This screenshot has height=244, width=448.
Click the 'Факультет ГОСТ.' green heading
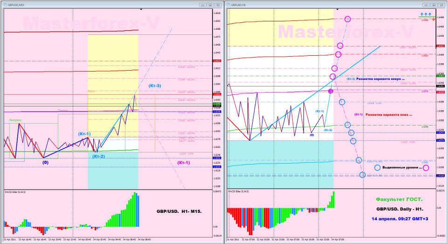point(399,199)
